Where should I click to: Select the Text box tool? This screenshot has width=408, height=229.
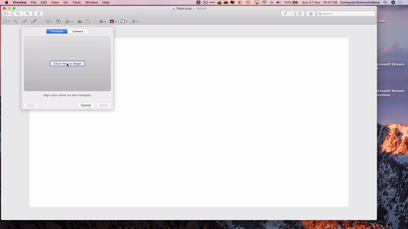[58, 21]
